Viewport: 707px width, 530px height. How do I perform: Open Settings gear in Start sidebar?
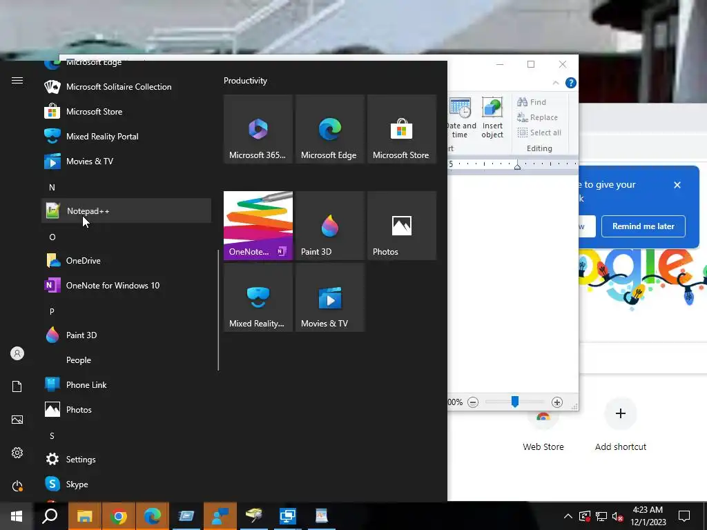click(17, 453)
